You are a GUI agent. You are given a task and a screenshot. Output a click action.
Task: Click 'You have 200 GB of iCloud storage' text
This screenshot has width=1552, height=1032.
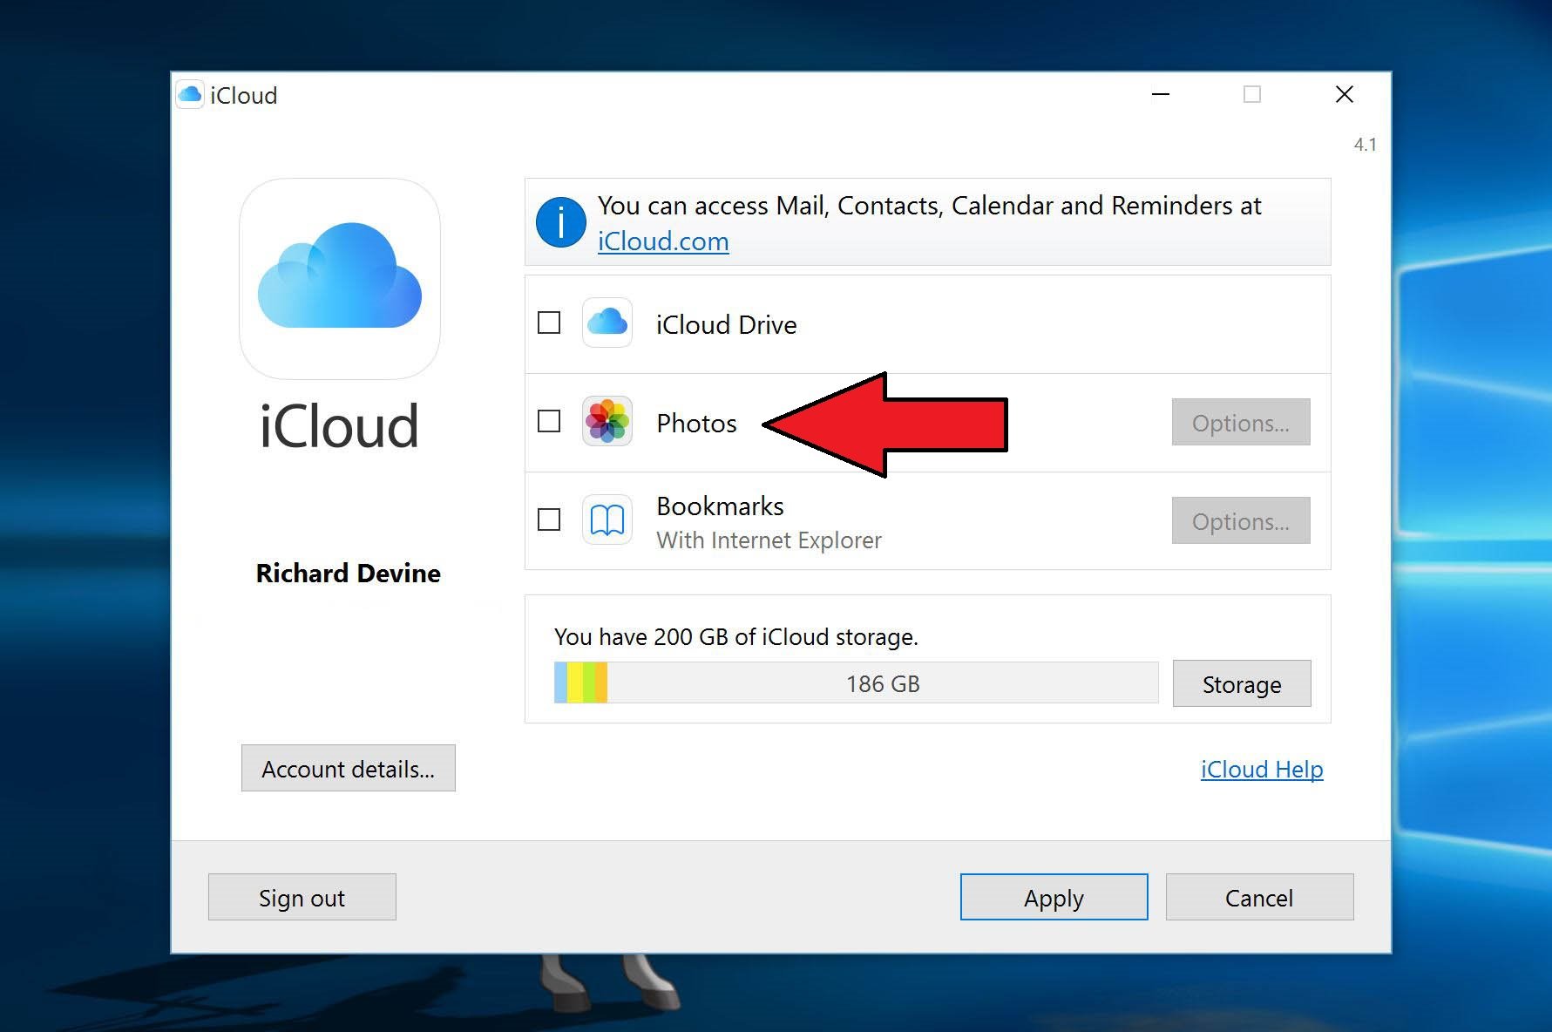(736, 637)
